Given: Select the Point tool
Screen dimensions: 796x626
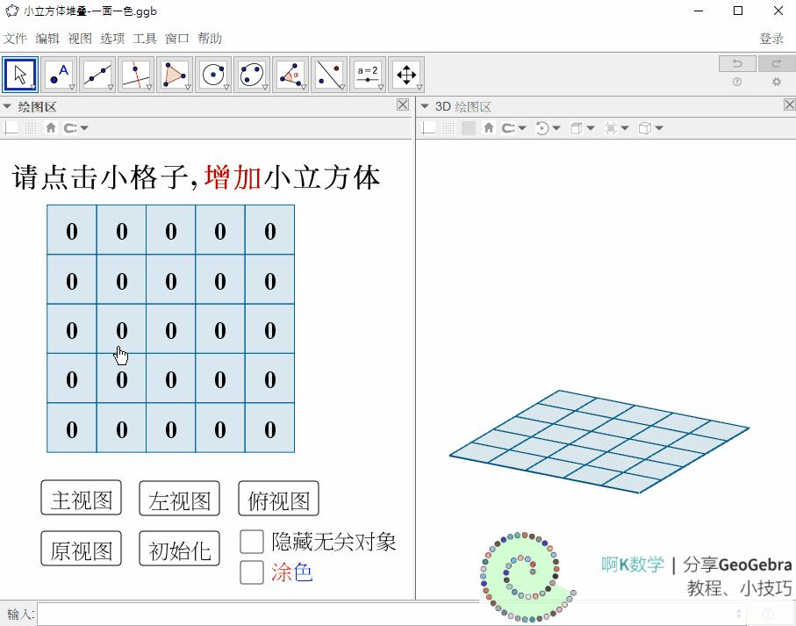Looking at the screenshot, I should click(x=59, y=75).
